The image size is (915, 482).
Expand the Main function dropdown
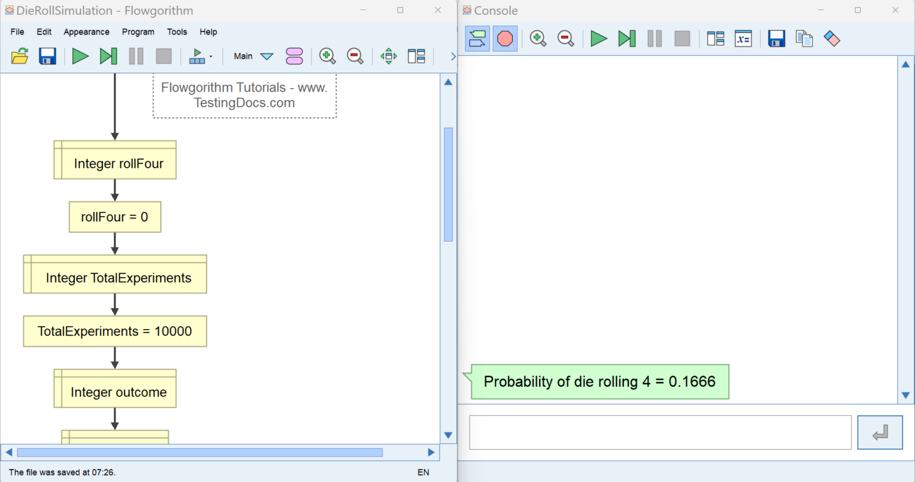click(267, 57)
